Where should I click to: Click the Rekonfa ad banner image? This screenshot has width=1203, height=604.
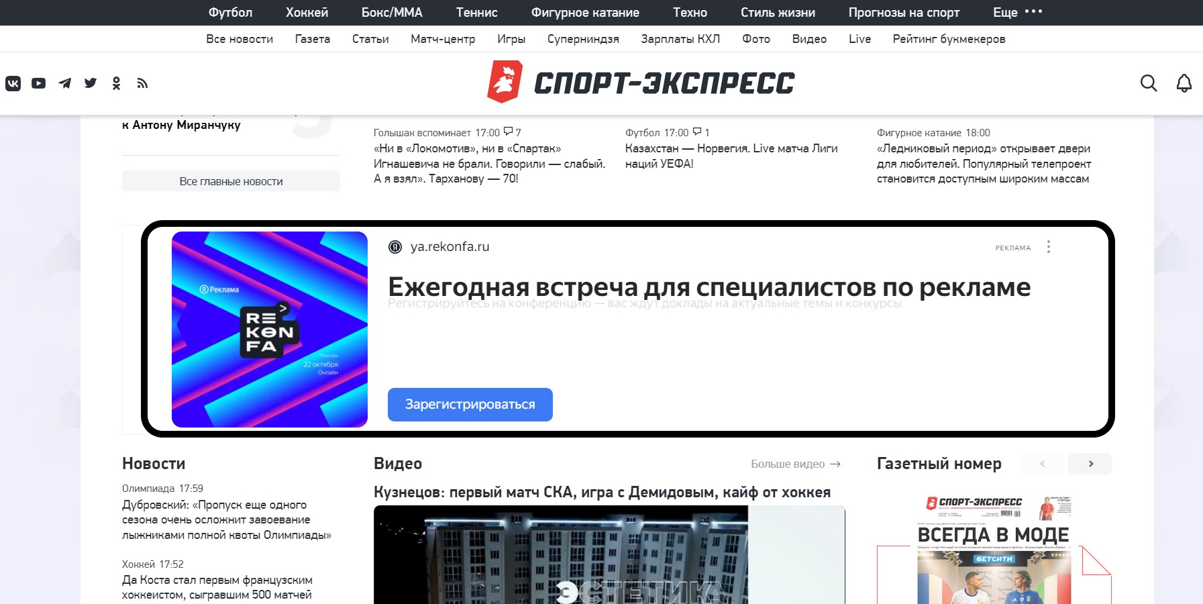pos(270,330)
